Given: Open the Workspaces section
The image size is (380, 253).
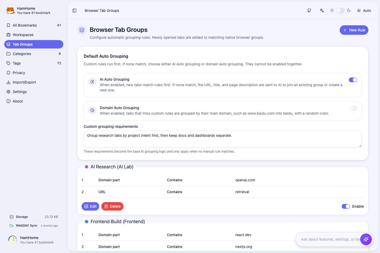Looking at the screenshot, I should pos(34,35).
